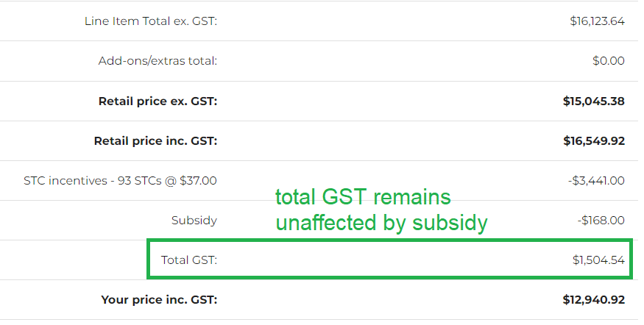Click the Add-ons/extras total label
Viewport: 644px width, 325px height.
point(158,61)
